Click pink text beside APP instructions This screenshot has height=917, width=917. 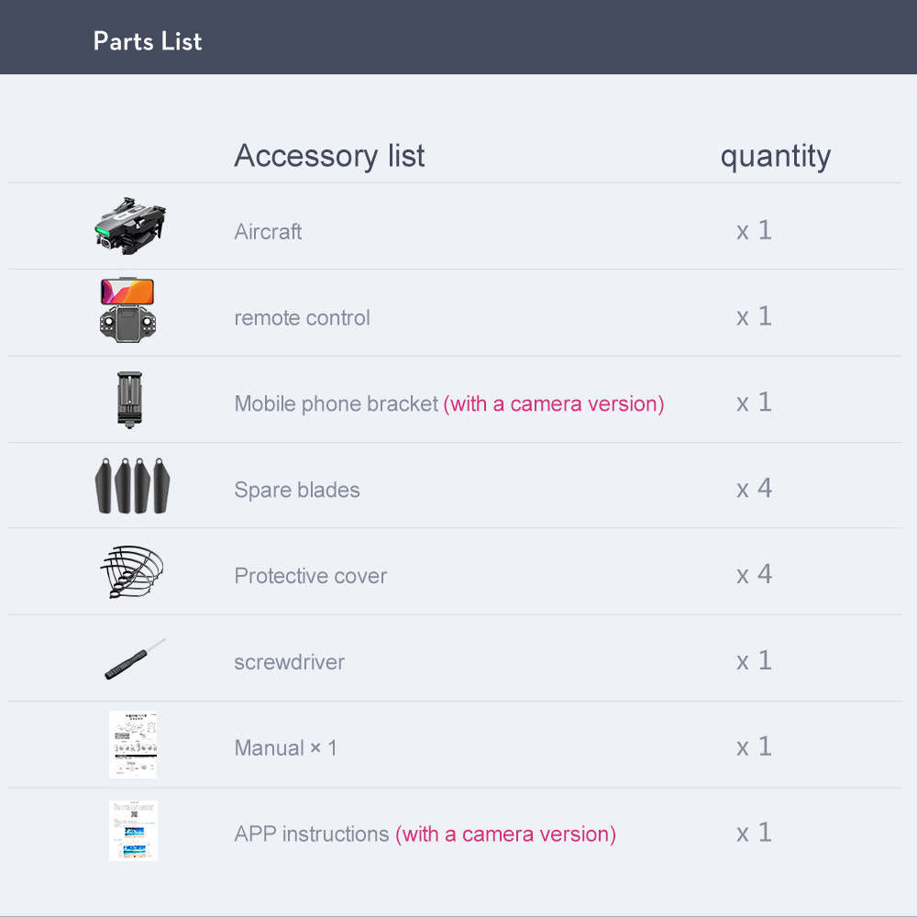coord(506,834)
